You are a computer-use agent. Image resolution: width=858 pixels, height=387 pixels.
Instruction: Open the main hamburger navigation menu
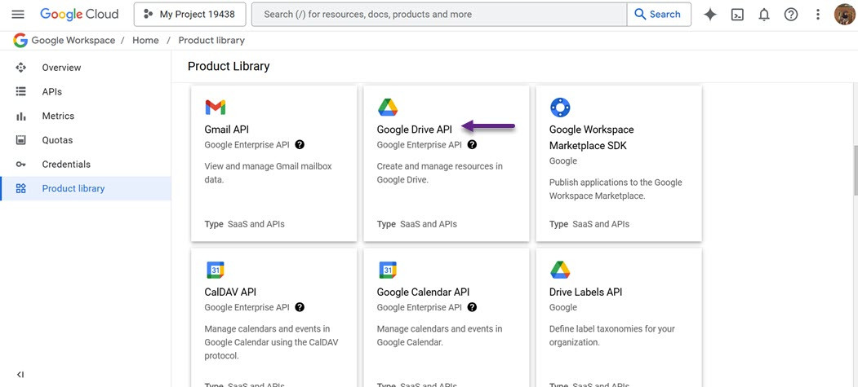(18, 15)
